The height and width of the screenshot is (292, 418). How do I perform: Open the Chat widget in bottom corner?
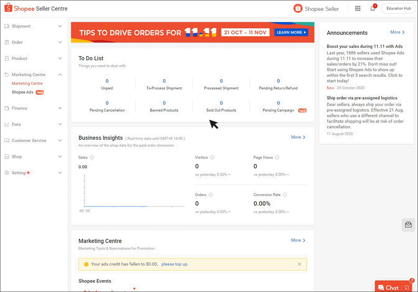(x=391, y=287)
